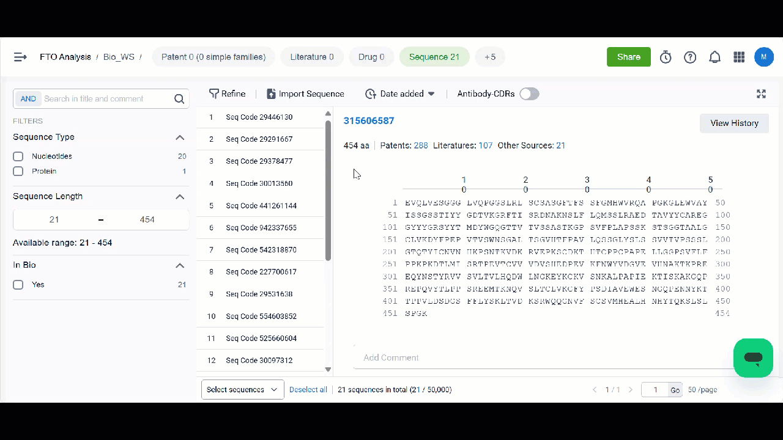The width and height of the screenshot is (783, 440).
Task: Collapse the Sequence Type filter section
Action: pos(179,137)
